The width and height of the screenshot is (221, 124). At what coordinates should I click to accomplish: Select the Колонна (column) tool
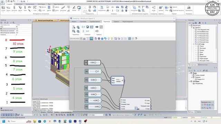coord(14,8)
